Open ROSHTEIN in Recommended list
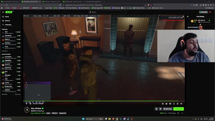The height and width of the screenshot is (121, 215). 11,69
